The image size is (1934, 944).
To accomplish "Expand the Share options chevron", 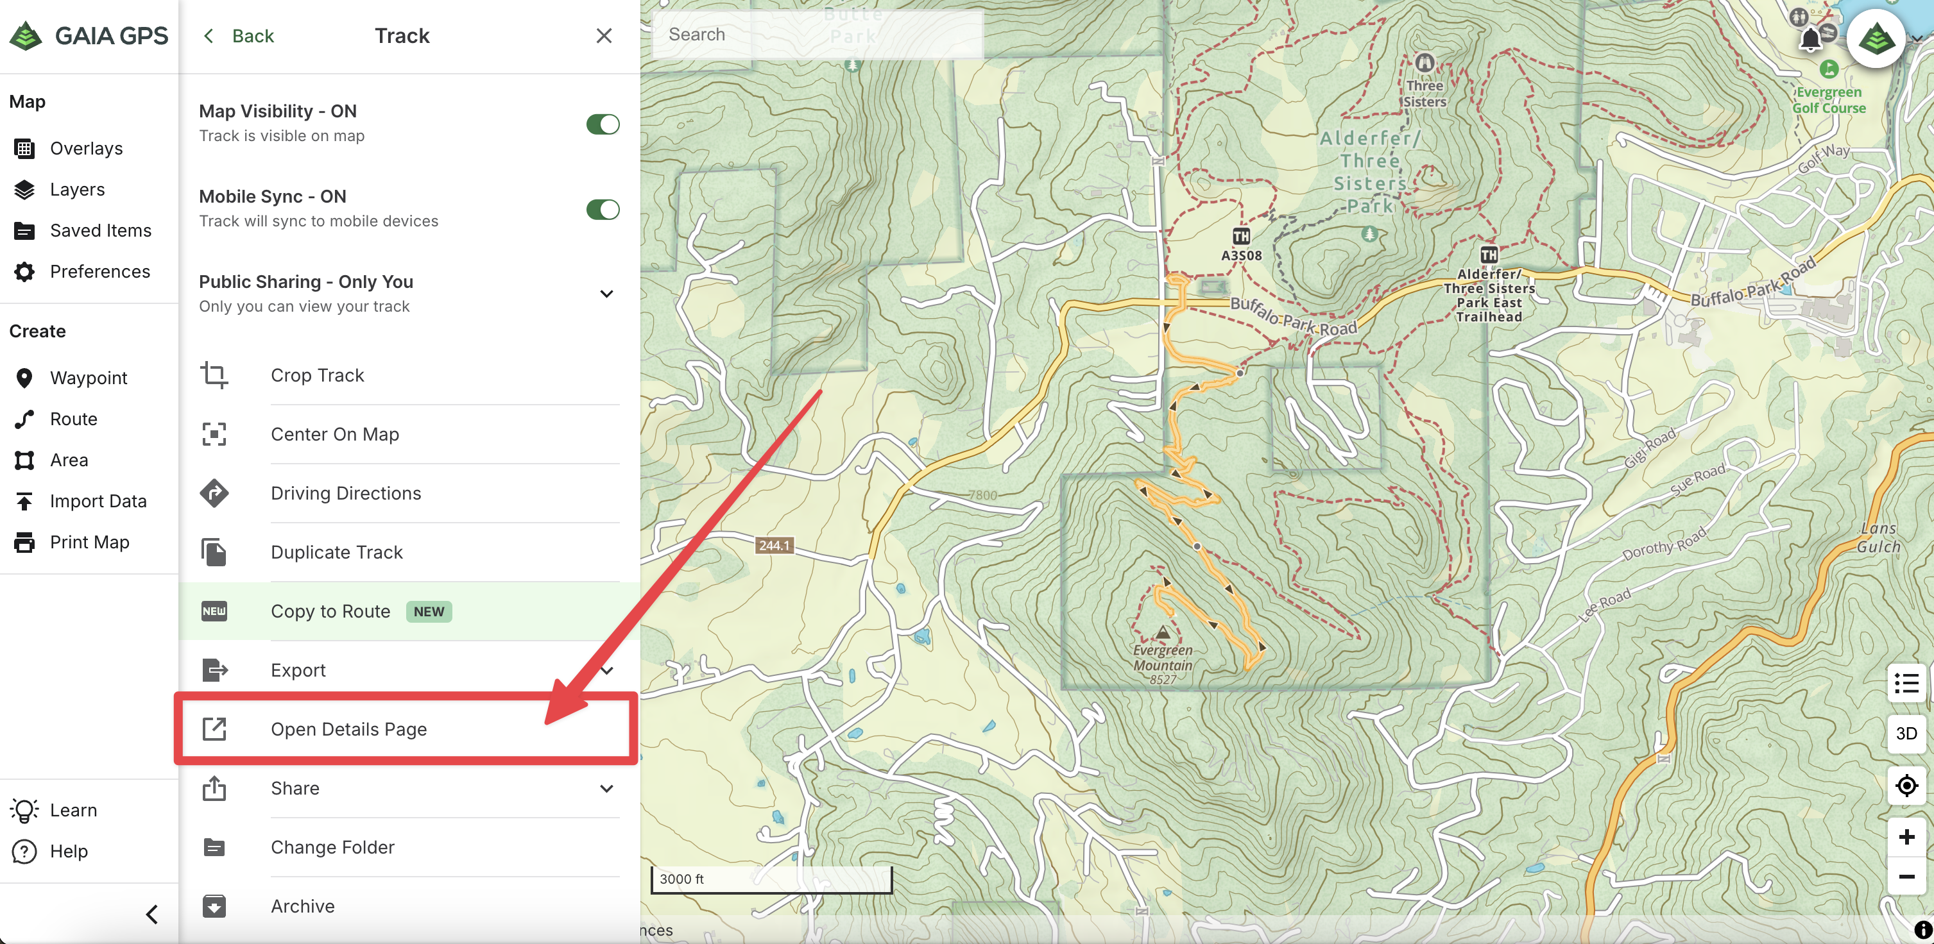I will pyautogui.click(x=606, y=788).
